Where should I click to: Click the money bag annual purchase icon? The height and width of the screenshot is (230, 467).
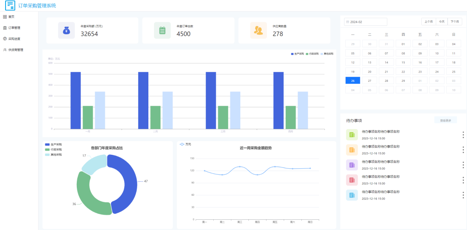[x=66, y=30]
